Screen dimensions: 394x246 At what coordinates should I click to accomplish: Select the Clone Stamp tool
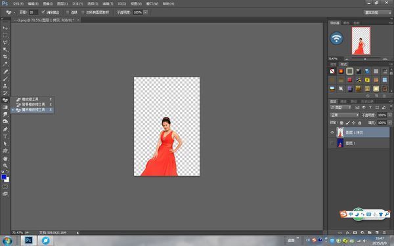click(x=5, y=85)
